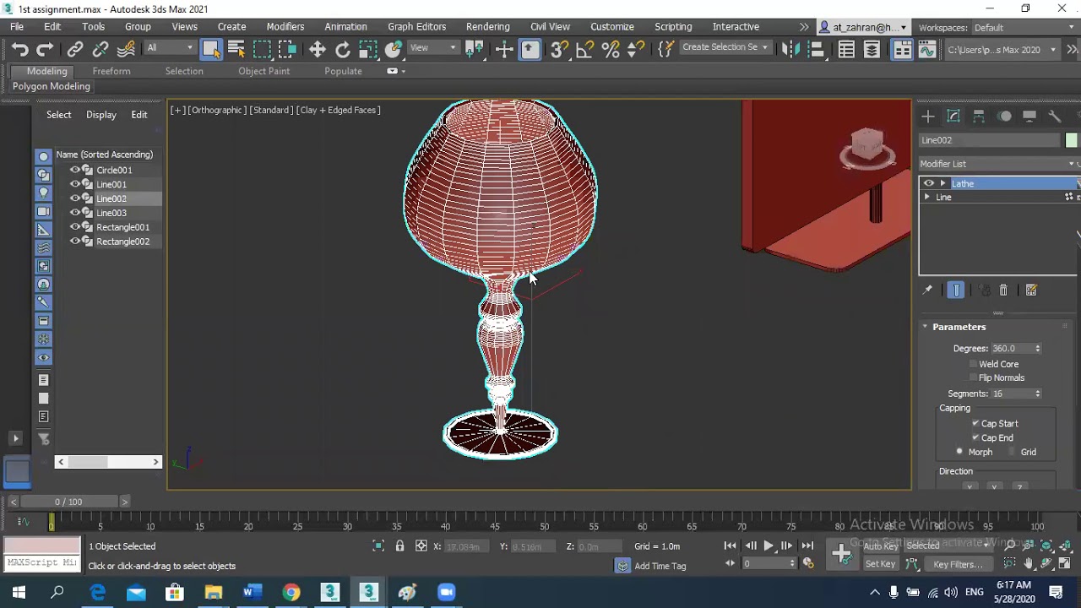Toggle Window/Crossing selection icon
The image size is (1081, 608).
288,50
